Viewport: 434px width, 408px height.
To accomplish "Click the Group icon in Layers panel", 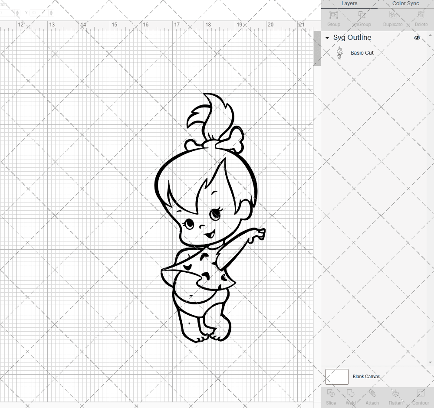I will coord(333,15).
